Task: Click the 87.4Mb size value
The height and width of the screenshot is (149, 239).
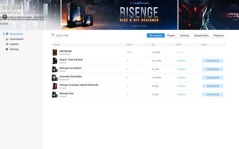Action: click(x=155, y=69)
